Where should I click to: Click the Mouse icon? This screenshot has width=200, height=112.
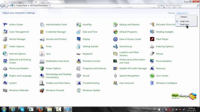(152, 54)
